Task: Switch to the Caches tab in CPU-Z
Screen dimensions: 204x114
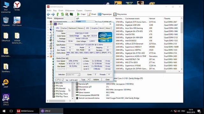Action: [64, 28]
